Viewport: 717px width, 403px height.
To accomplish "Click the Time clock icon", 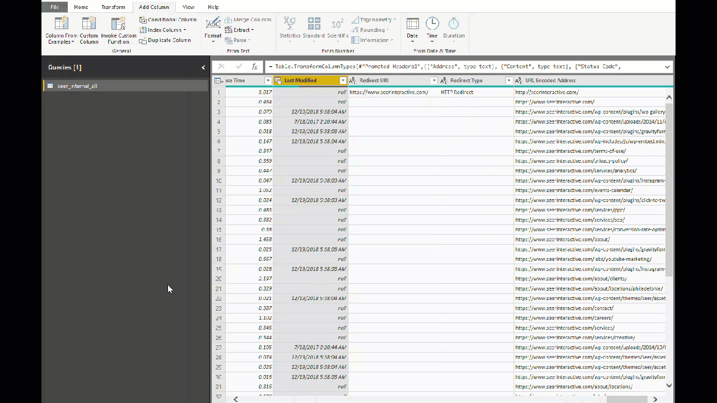I will tap(432, 24).
